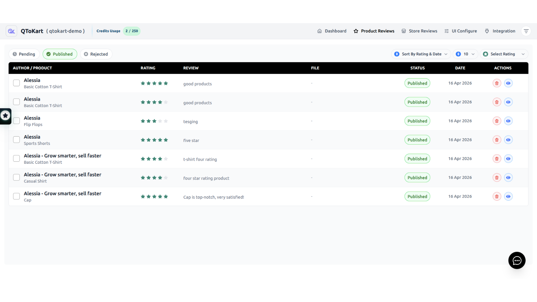Viewport: 537px width, 302px height.
Task: Select the Casual Shirt review checkbox
Action: [16, 177]
